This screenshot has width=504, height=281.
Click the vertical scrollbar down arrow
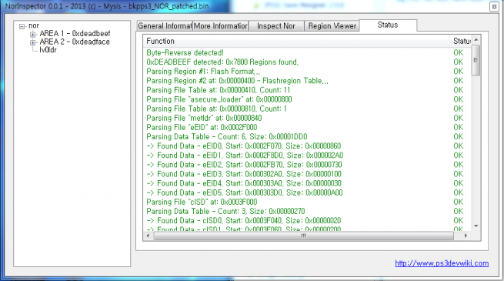476,226
